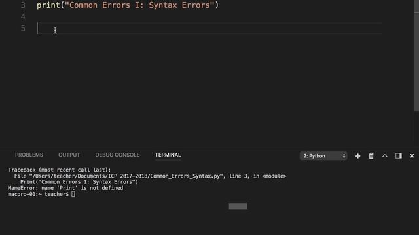The height and width of the screenshot is (235, 419).
Task: Close the terminal panel
Action: pyautogui.click(x=412, y=156)
